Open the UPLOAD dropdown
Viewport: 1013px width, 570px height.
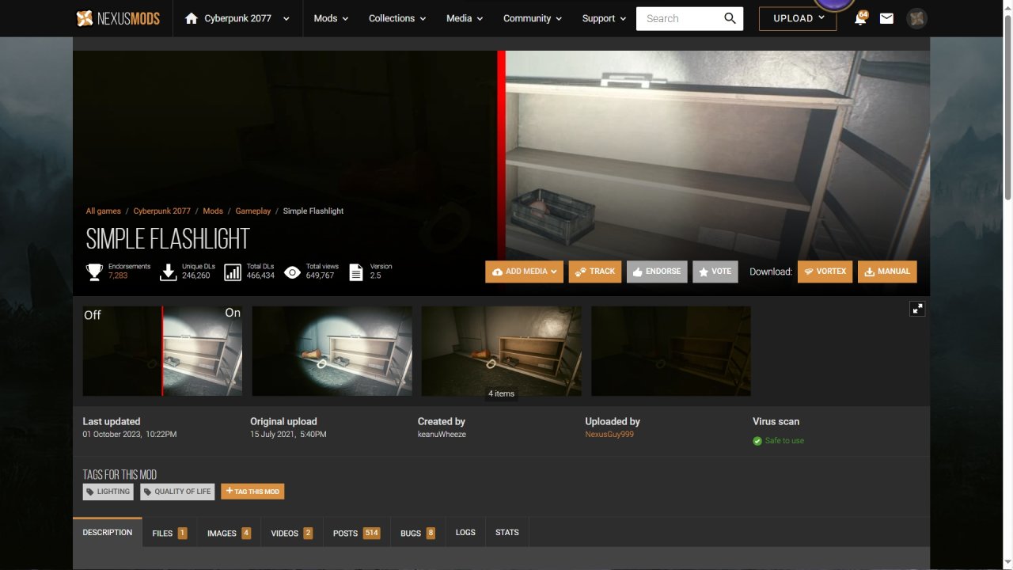(x=798, y=18)
